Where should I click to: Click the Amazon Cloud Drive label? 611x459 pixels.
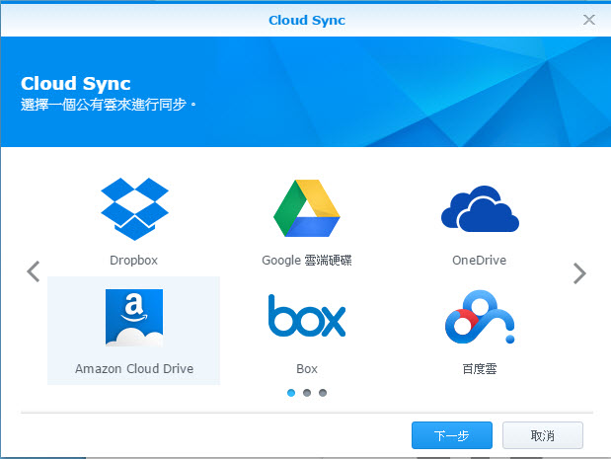[134, 368]
